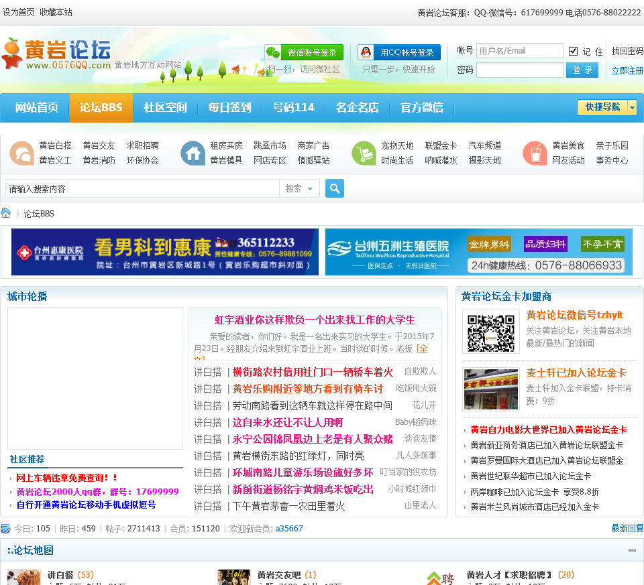Click the blue house category icon

(193, 153)
